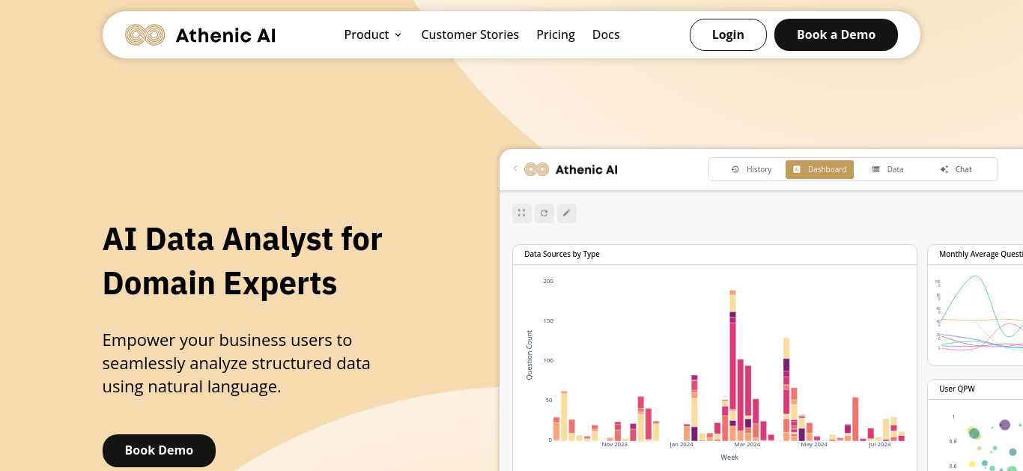Viewport: 1023px width, 471px height.
Task: Click the Athenic AI infinity logo in navbar
Action: [145, 34]
